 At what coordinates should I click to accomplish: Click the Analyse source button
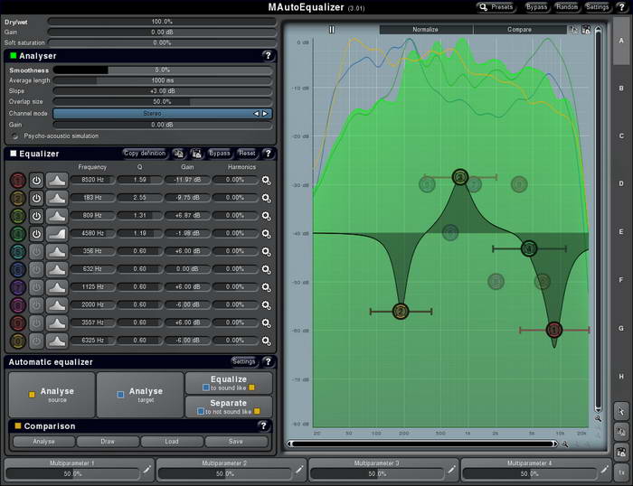click(x=52, y=395)
